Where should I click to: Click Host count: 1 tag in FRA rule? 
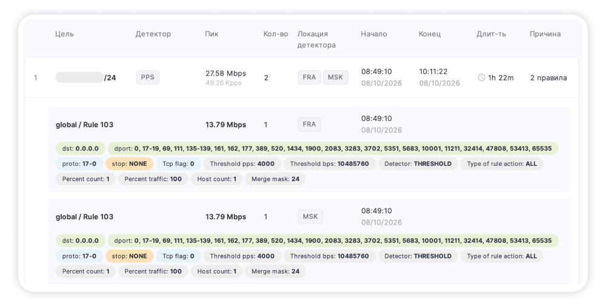click(x=217, y=179)
